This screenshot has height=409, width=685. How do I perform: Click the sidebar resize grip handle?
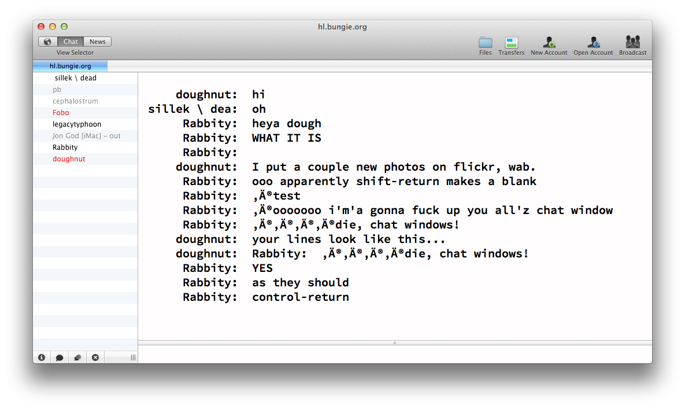click(133, 358)
